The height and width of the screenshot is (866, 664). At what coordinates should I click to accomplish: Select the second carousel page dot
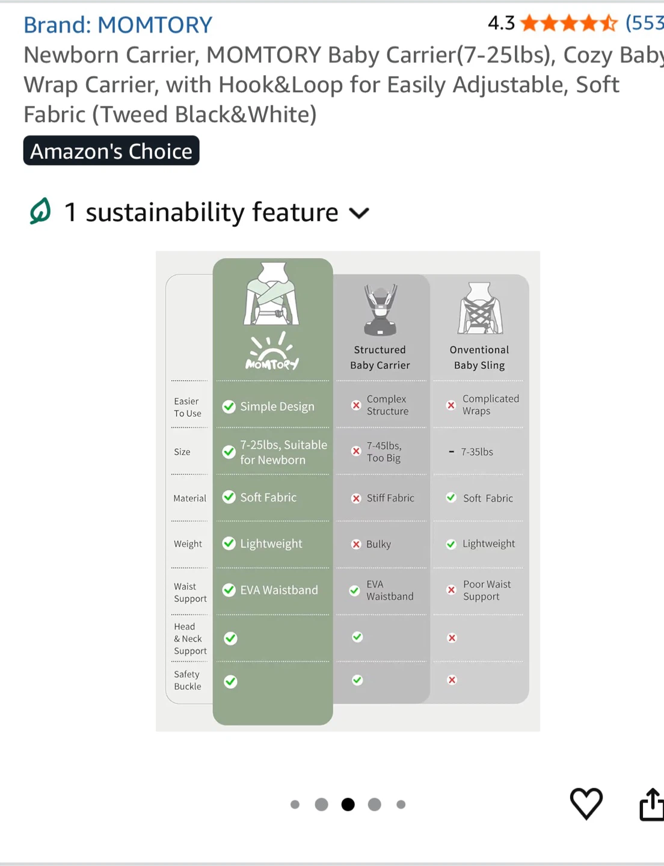coord(322,805)
